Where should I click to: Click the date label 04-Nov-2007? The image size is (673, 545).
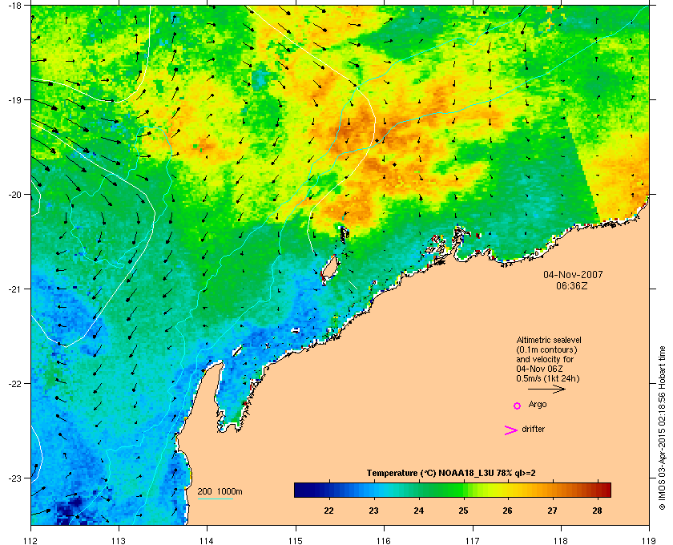(573, 274)
